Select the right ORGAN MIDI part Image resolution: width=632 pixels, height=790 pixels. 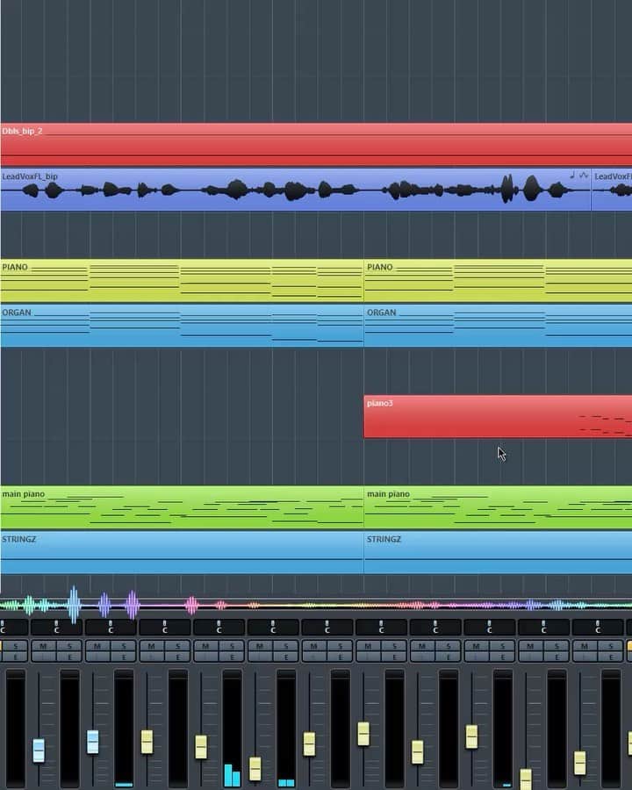pyautogui.click(x=498, y=326)
